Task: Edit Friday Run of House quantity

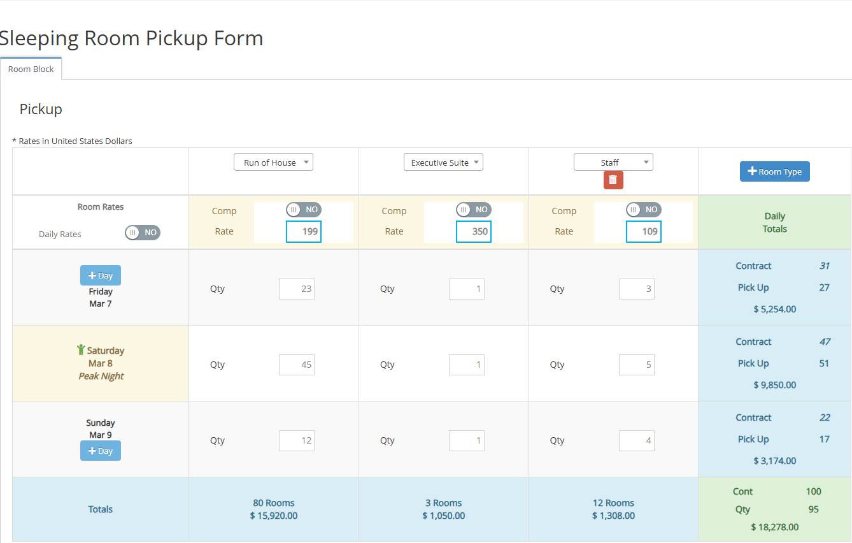Action: 297,289
